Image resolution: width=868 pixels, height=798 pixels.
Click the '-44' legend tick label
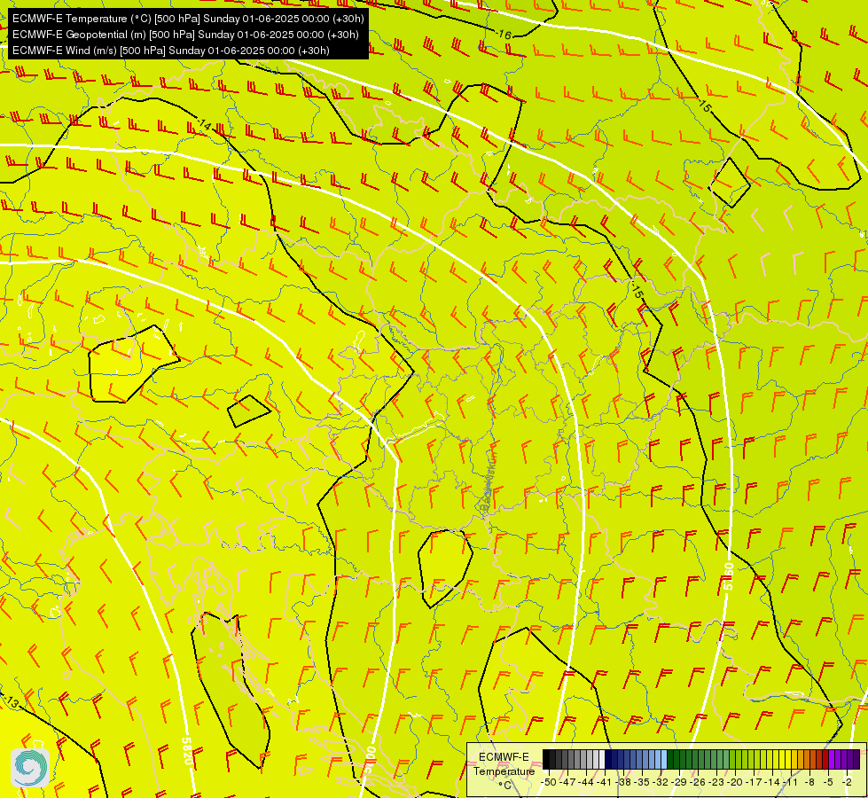586,783
